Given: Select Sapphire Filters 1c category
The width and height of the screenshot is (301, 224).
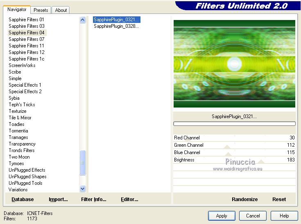Looking at the screenshot, I should (27, 58).
